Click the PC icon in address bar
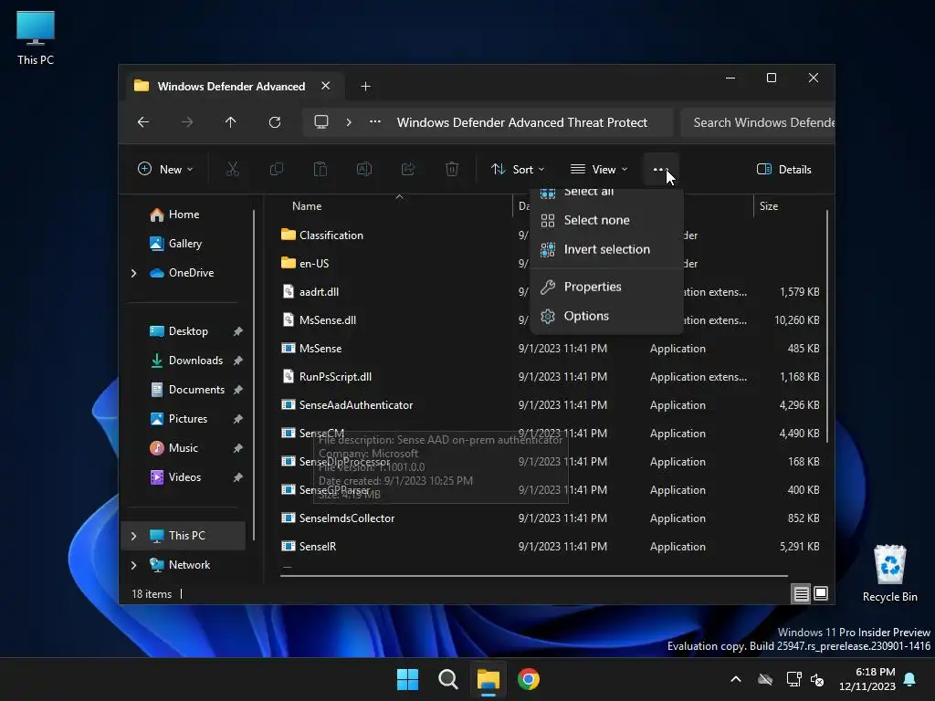Screen dimensions: 935x701 [x=321, y=122]
